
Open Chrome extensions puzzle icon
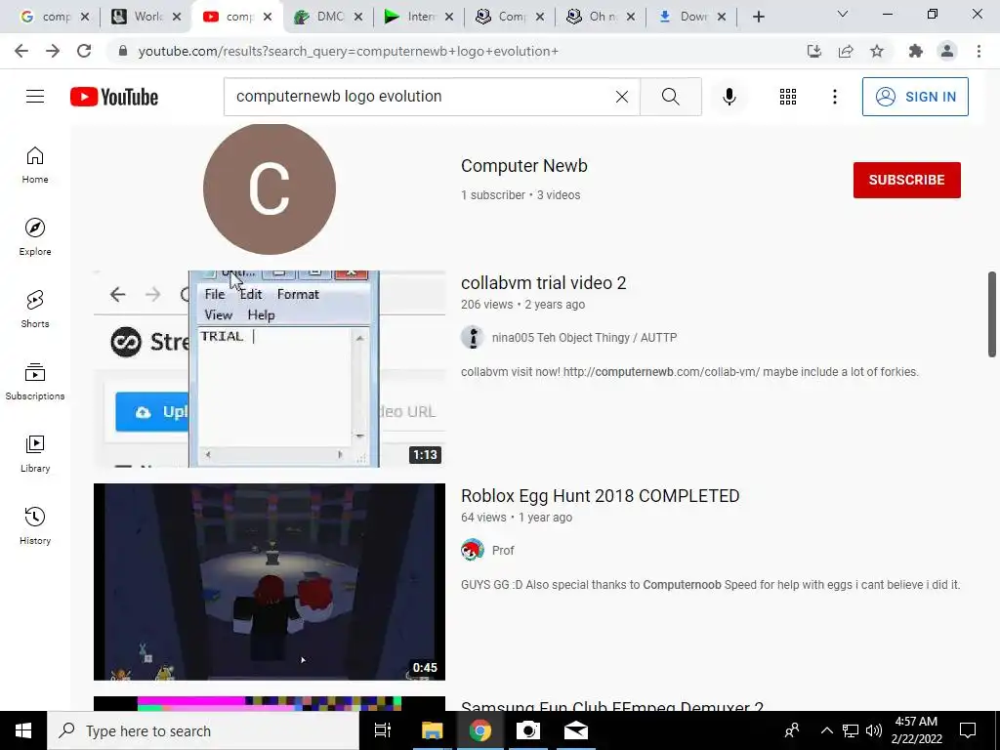click(x=916, y=51)
